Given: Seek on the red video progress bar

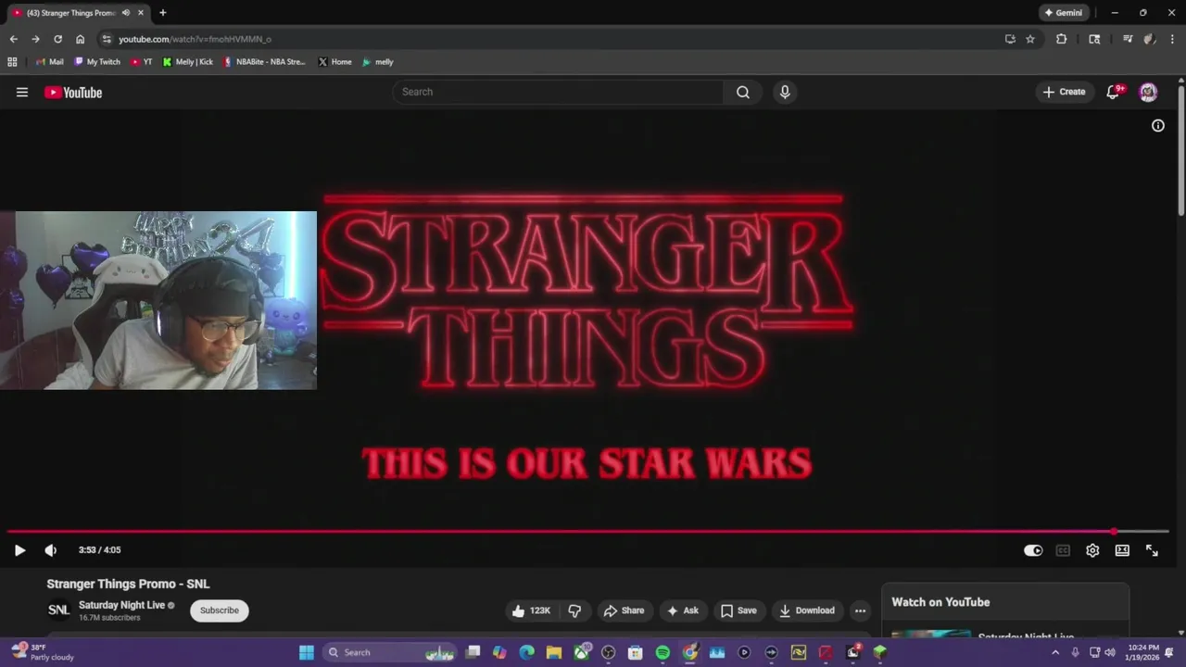Looking at the screenshot, I should coord(587,532).
